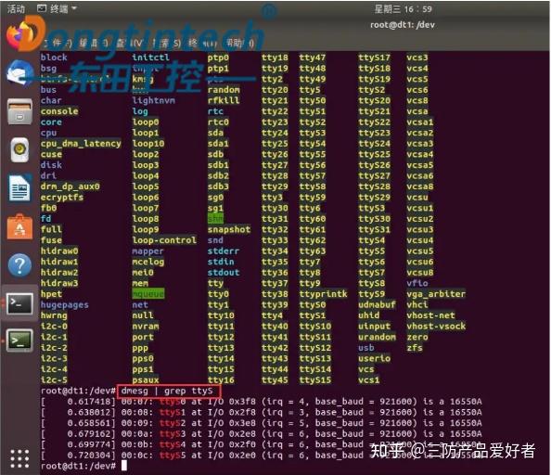Viewport: 551px width, 475px height.
Task: Click the mapper directory entry
Action: click(147, 250)
